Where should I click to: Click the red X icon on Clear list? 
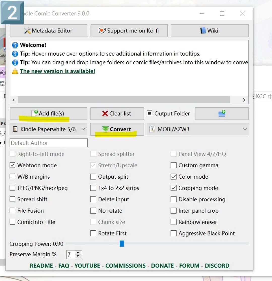point(105,113)
